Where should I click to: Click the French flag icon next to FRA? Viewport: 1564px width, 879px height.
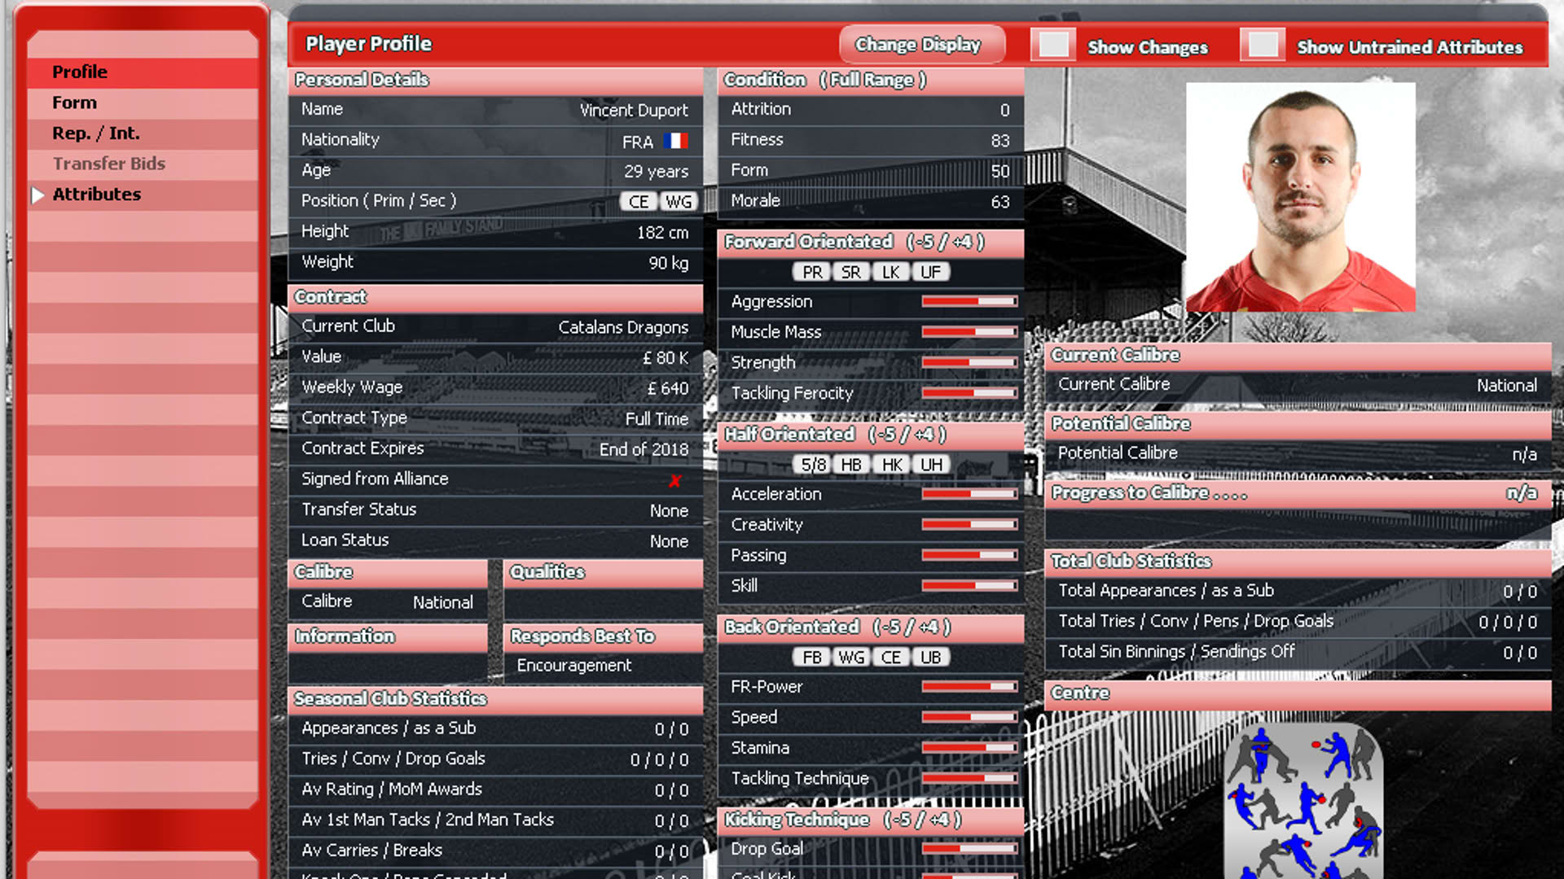pos(675,141)
